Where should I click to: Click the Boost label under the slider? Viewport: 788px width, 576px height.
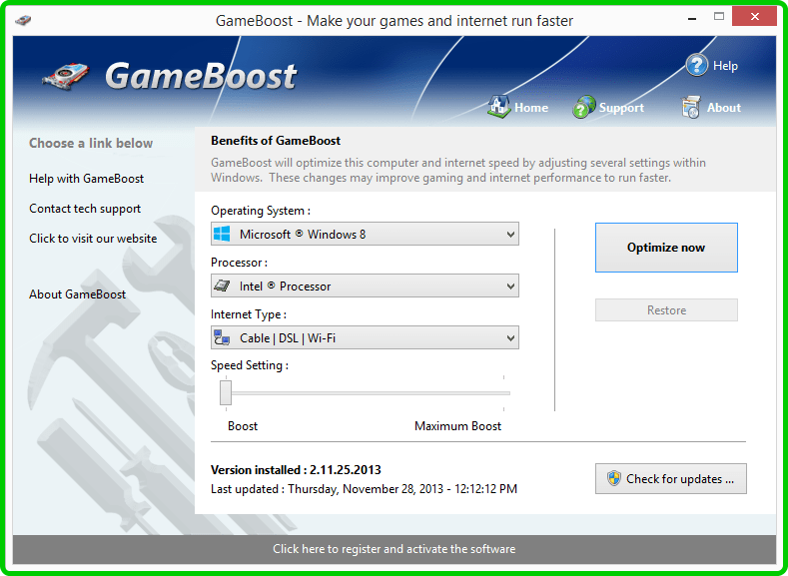pyautogui.click(x=243, y=426)
